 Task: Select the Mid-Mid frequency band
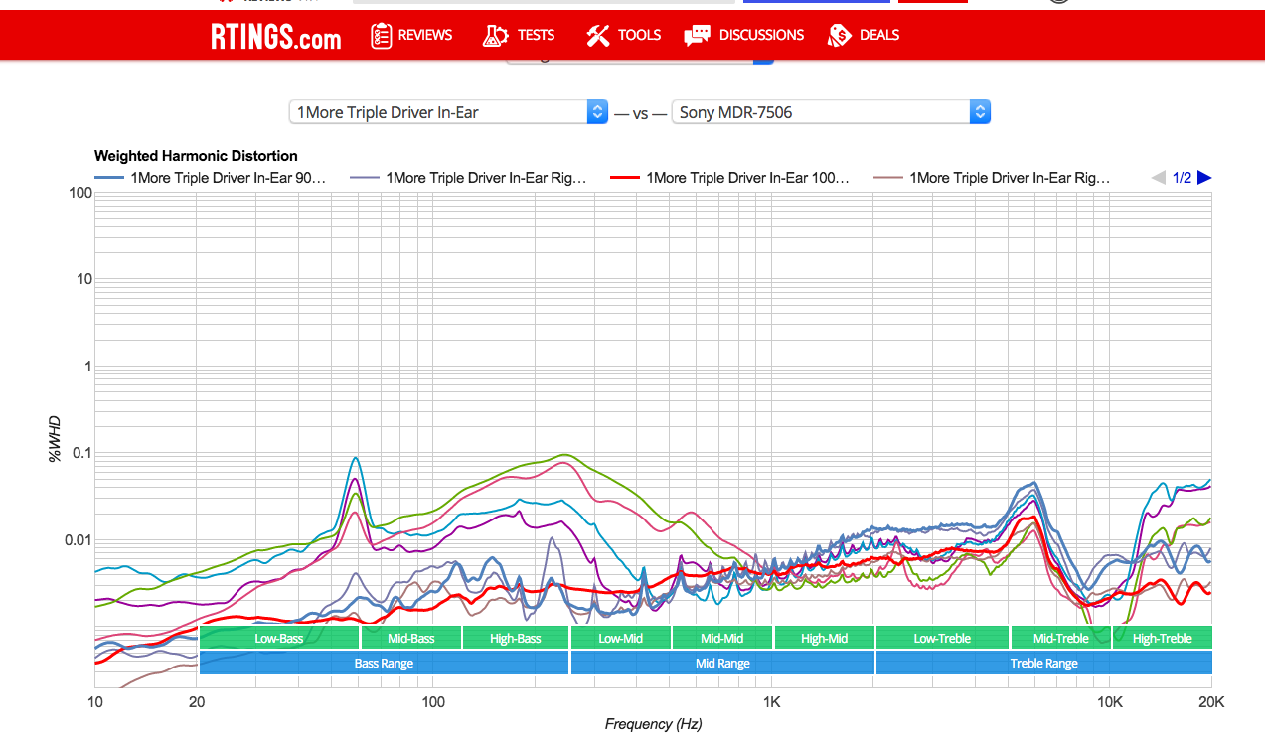coord(722,638)
